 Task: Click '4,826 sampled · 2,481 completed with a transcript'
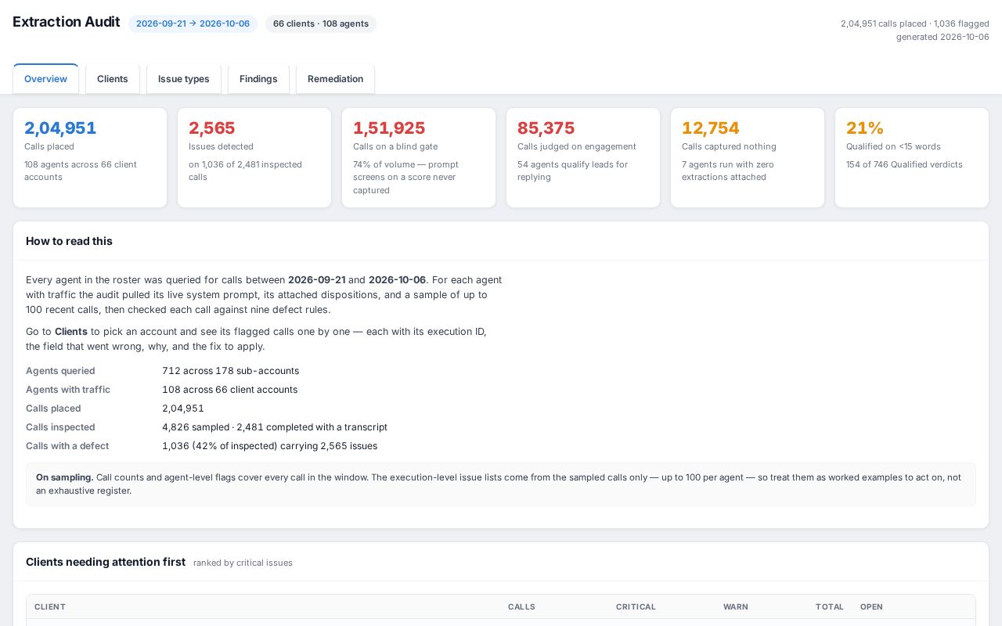click(275, 427)
